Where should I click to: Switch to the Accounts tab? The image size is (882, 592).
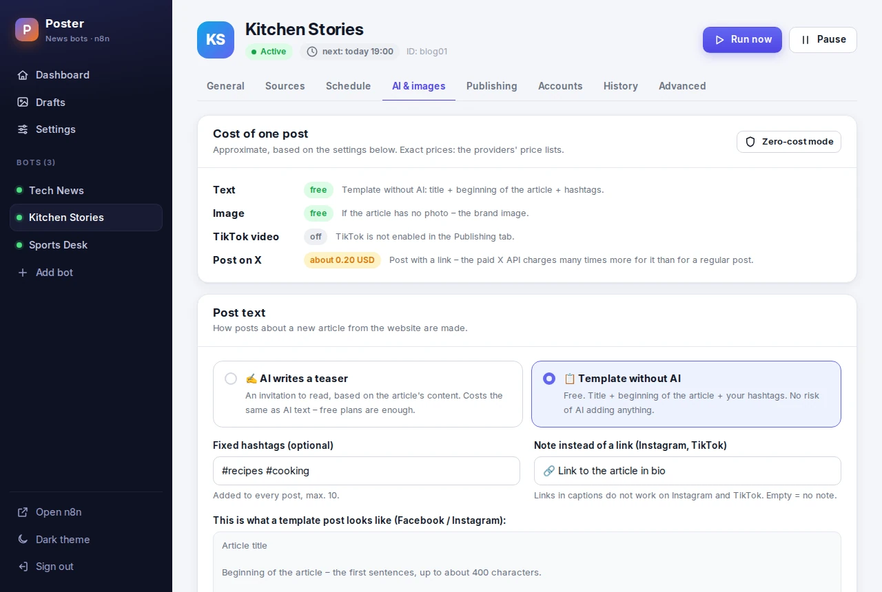point(560,86)
